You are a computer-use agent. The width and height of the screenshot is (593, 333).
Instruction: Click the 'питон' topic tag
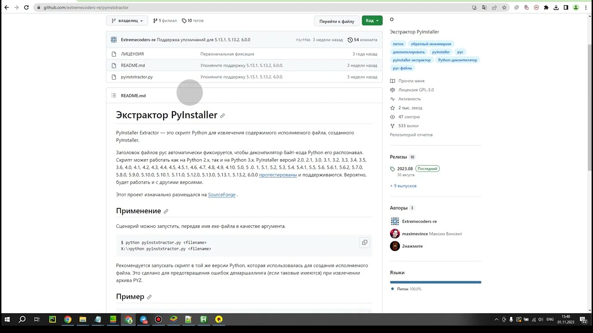click(x=398, y=44)
